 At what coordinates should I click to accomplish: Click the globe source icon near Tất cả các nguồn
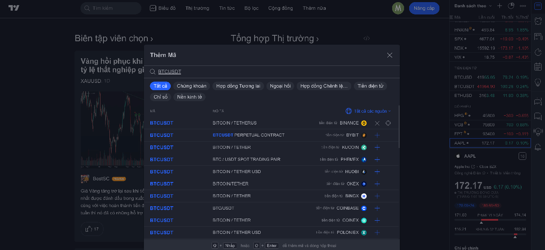point(349,111)
